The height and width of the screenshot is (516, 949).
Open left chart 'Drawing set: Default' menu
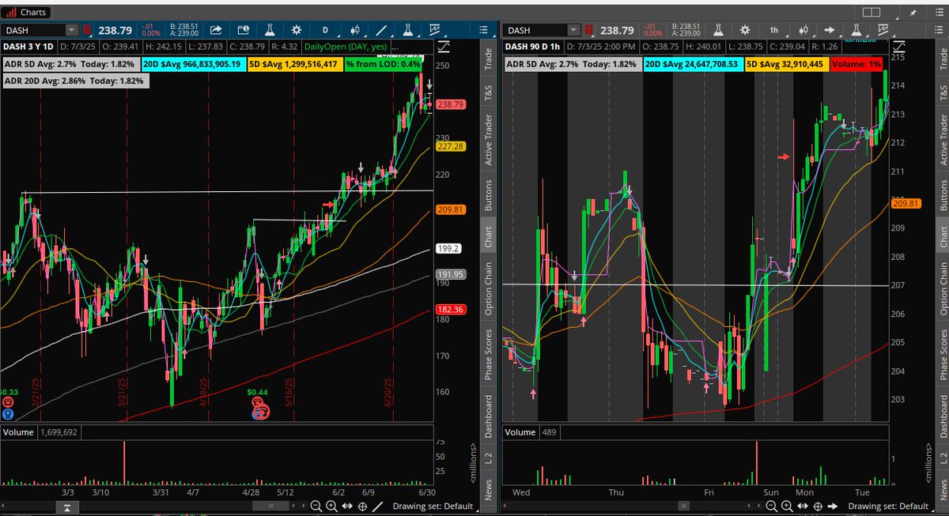tap(433, 507)
